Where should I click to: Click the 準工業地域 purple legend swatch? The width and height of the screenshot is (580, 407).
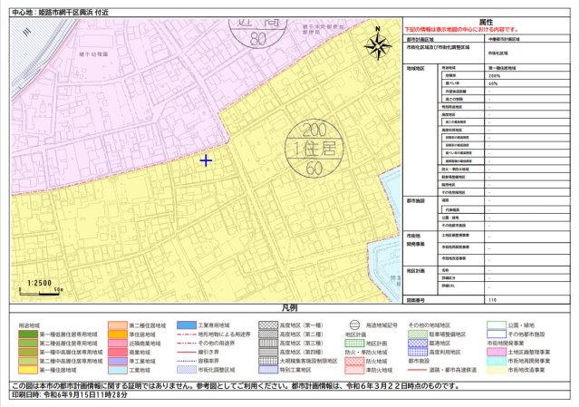click(x=118, y=361)
